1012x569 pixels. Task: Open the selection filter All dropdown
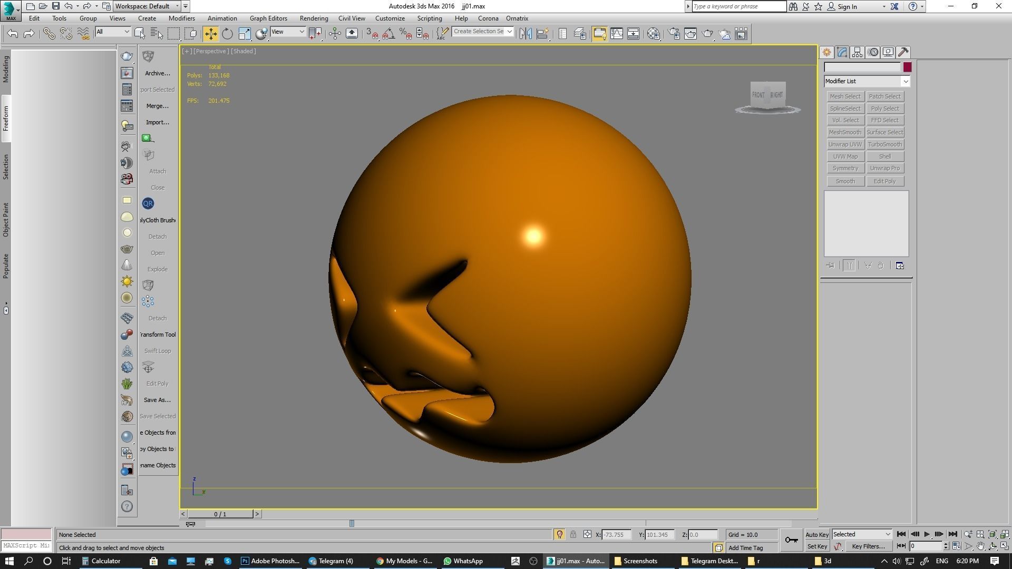coord(113,32)
